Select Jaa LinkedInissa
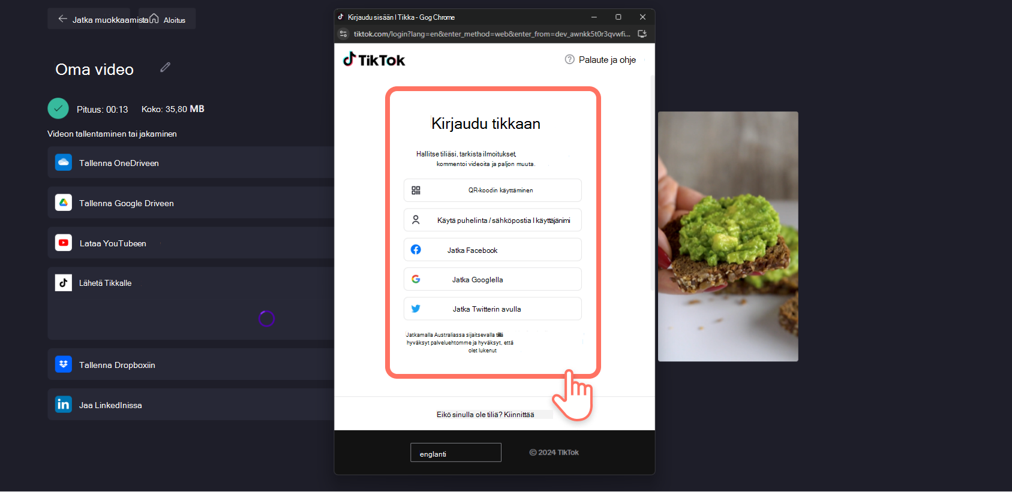Image resolution: width=1012 pixels, height=492 pixels. point(191,405)
